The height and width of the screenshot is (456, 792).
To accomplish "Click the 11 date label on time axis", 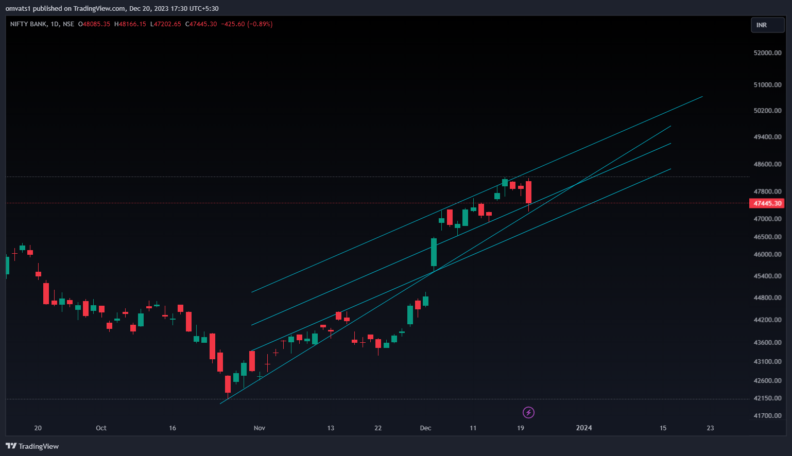I will coord(473,428).
